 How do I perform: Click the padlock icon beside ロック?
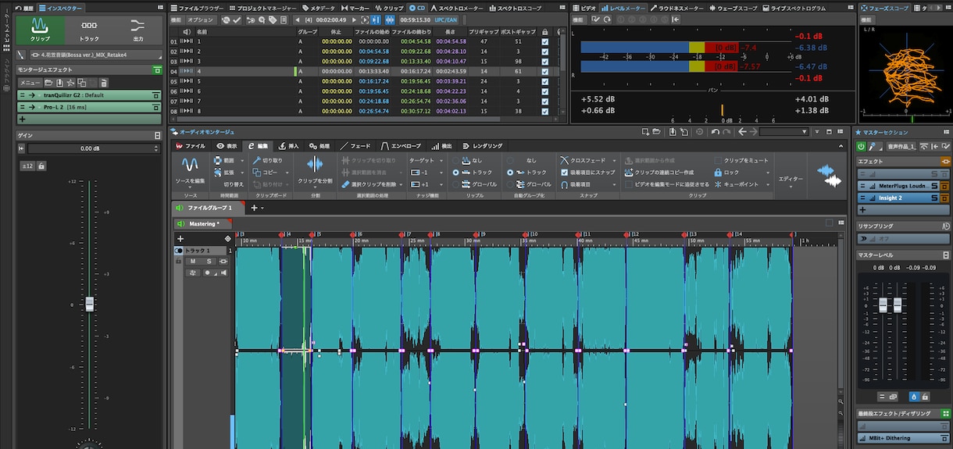click(717, 173)
